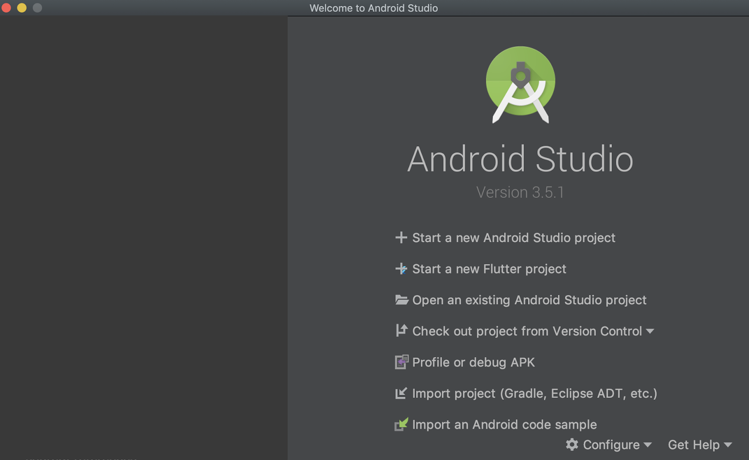
Task: Start a new Flutter project
Action: tap(489, 269)
